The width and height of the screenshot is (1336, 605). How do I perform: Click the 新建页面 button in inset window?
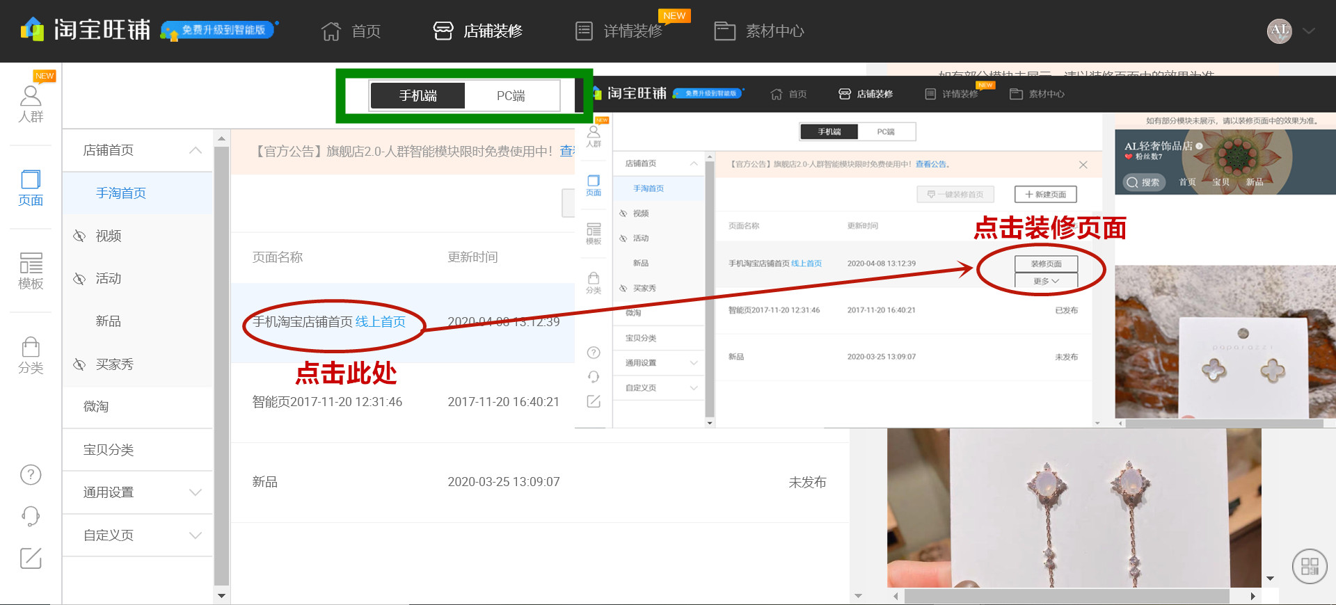(x=1045, y=194)
